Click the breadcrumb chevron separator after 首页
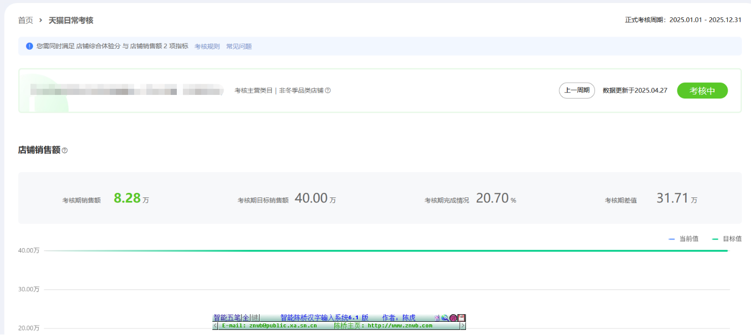751x335 pixels. click(x=41, y=20)
